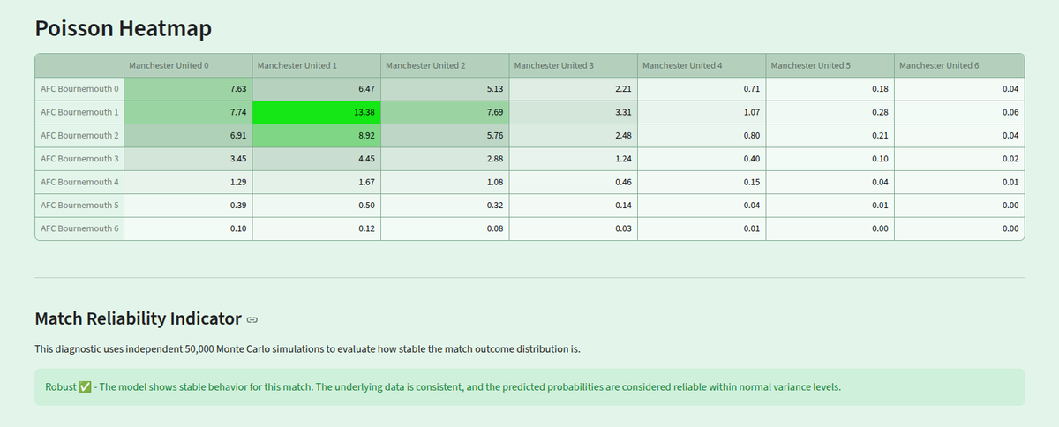
Task: Click the heatmap cell with value 0.80
Action: 702,135
